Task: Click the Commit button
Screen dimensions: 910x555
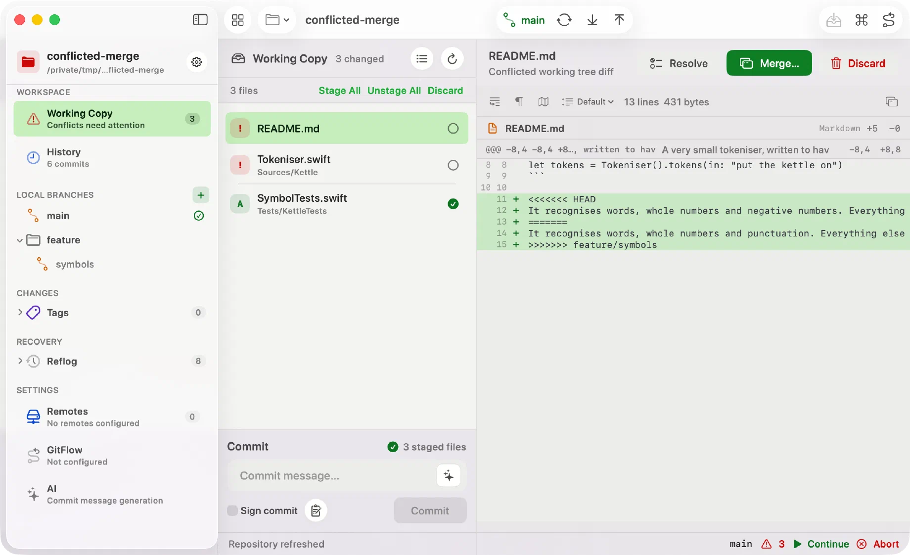Action: 430,510
